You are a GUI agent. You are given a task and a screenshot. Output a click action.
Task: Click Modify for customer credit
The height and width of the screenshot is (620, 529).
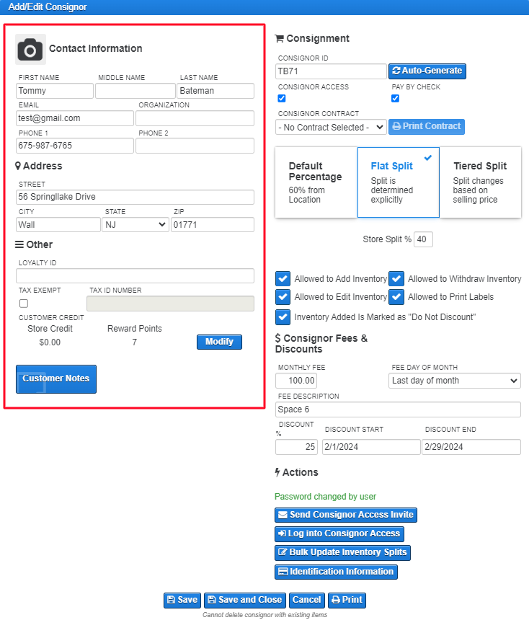pos(219,342)
